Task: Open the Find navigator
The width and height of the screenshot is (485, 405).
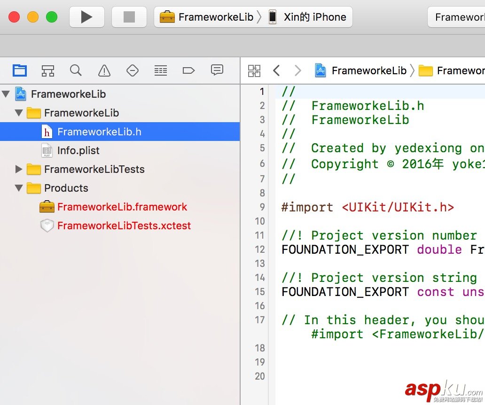Action: coord(76,70)
